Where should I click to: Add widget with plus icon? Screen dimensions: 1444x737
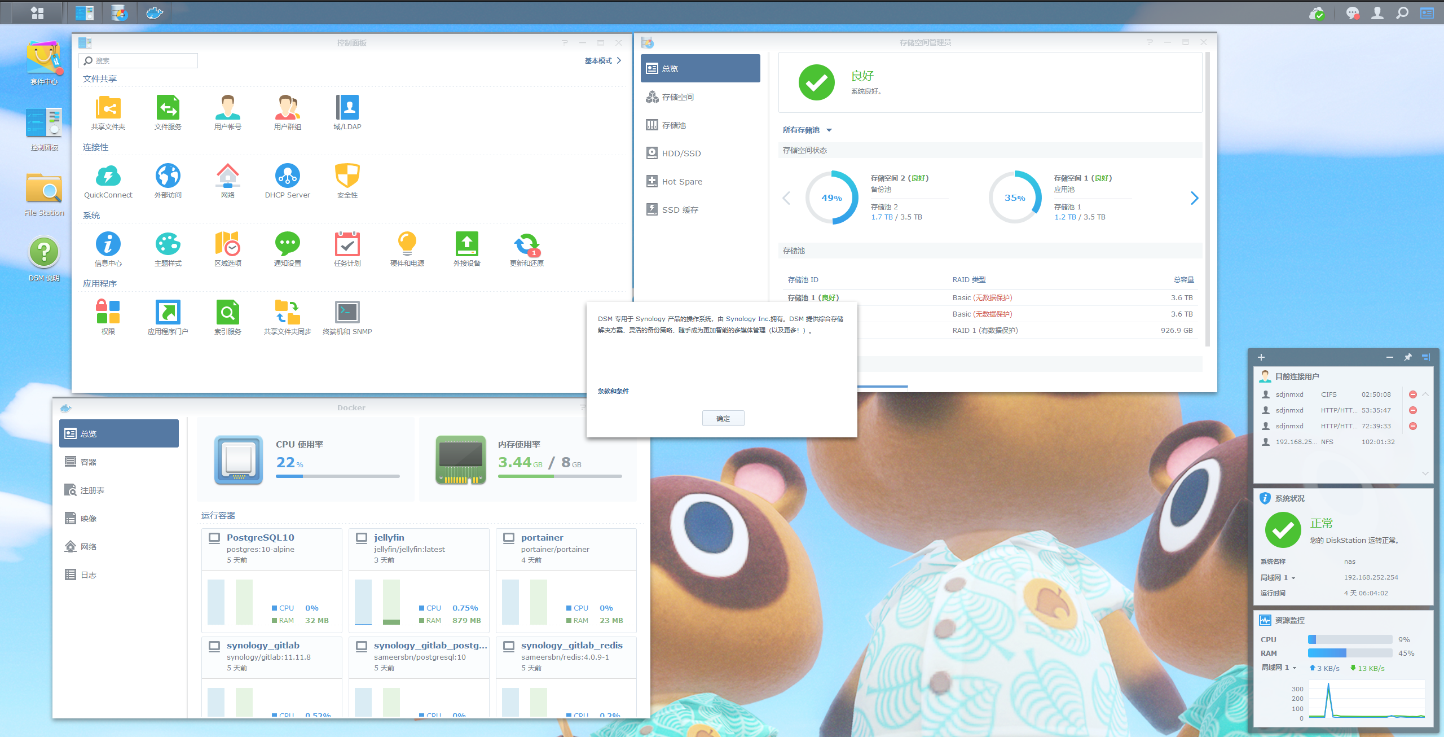(1261, 357)
